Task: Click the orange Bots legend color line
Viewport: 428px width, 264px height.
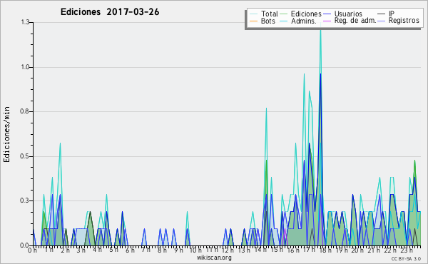Action: coord(253,21)
